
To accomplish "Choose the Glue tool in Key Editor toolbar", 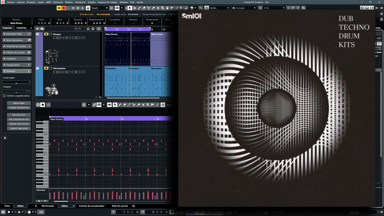I will coord(139,105).
